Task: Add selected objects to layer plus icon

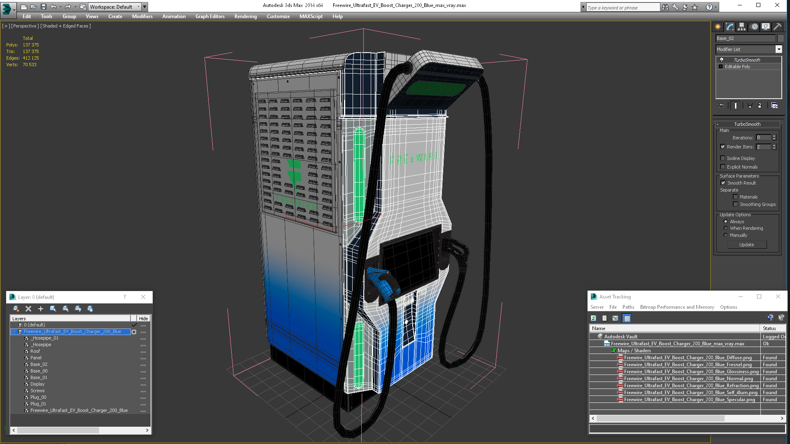Action: click(41, 309)
